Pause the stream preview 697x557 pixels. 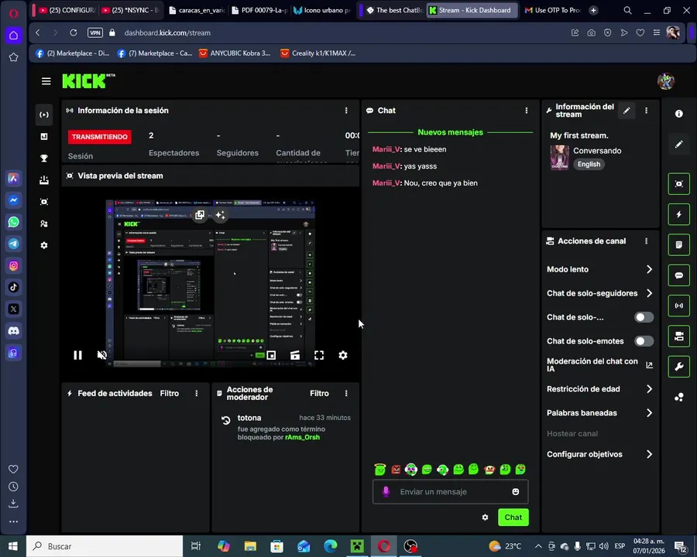click(77, 355)
